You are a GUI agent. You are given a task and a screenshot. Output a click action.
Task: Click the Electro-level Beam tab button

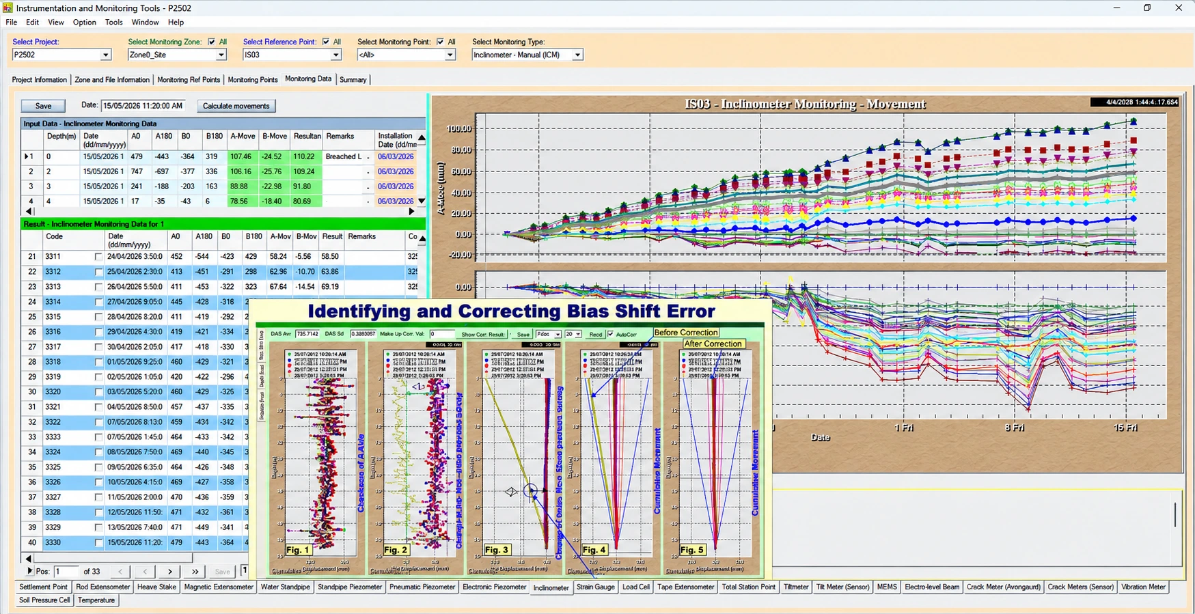click(932, 587)
